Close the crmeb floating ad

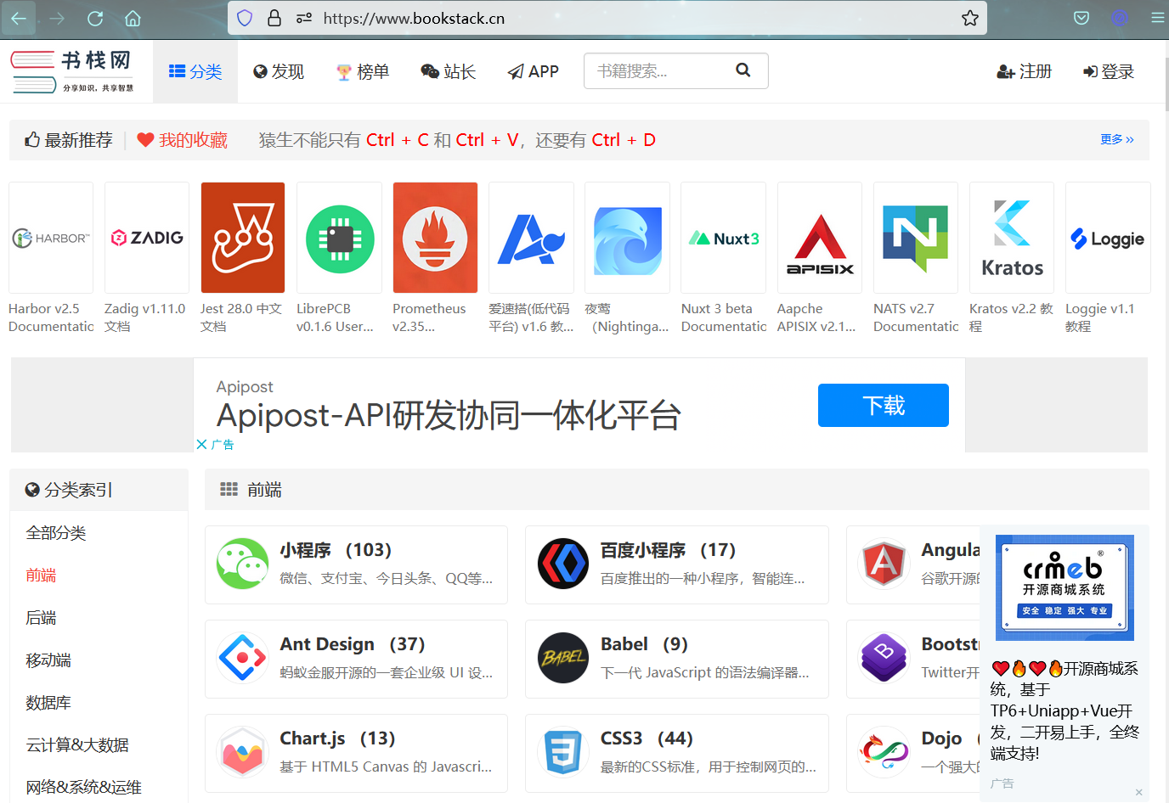[x=1139, y=792]
